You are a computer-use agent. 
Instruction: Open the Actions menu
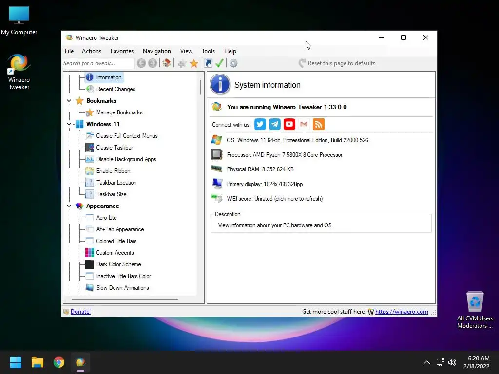(x=91, y=51)
